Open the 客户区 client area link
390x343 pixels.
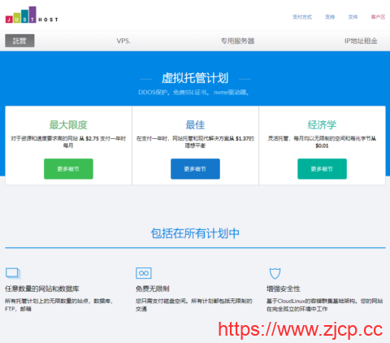pyautogui.click(x=378, y=17)
